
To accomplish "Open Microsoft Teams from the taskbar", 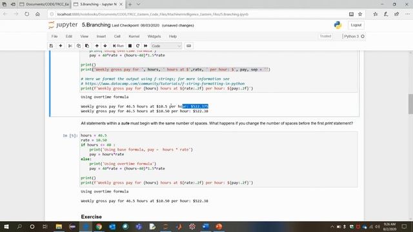I will coord(139,226).
